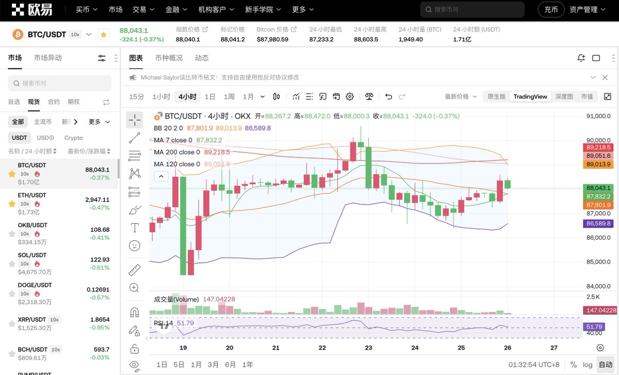Viewport: 619px width, 375px height.
Task: Expand the 新手学院 menu
Action: (263, 9)
